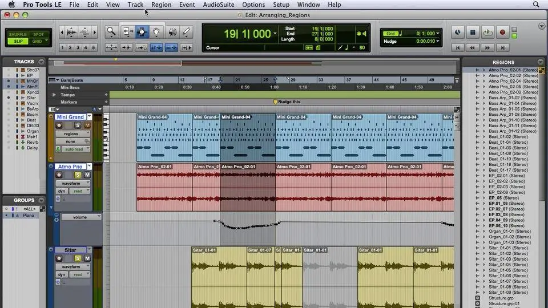Solo the Mini Grand track
Image resolution: width=548 pixels, height=308 pixels.
[x=78, y=125]
